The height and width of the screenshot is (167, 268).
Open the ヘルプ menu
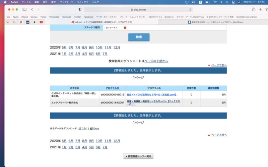(95, 2)
